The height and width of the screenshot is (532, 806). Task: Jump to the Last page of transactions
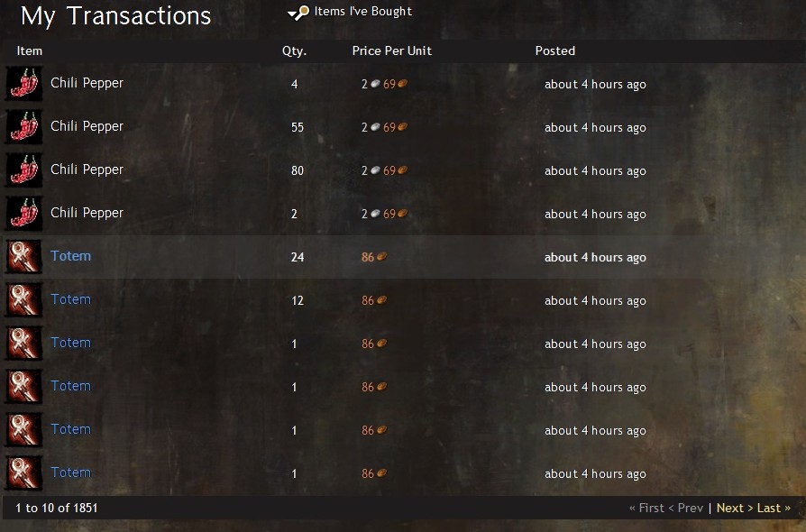pyautogui.click(x=774, y=508)
